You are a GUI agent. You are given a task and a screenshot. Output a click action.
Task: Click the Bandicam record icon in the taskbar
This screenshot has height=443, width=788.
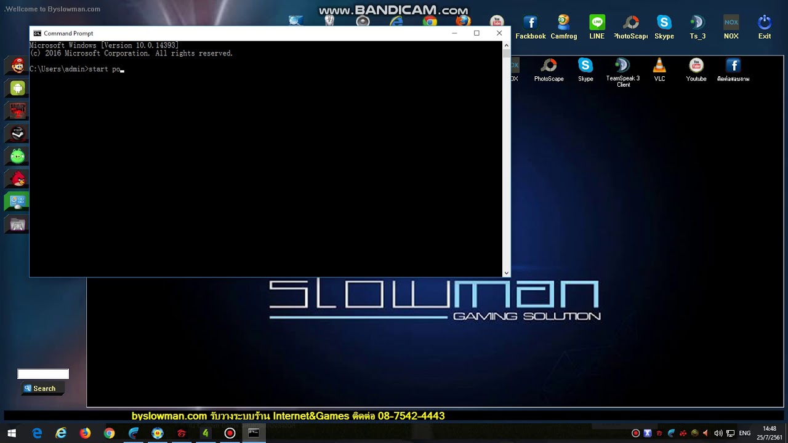click(230, 433)
